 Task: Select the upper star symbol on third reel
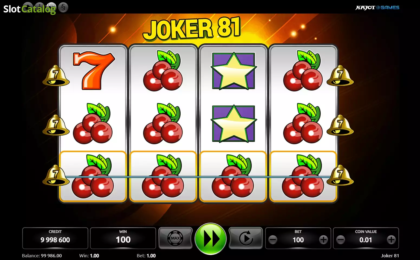click(x=233, y=71)
